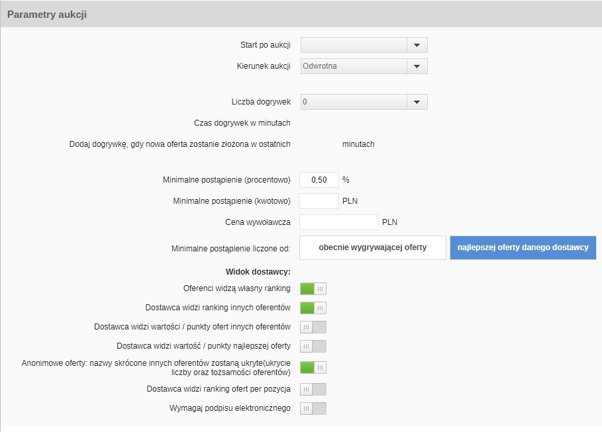Enable 'Dostawca widzi ranking ofert per pozycja'
602x432 pixels.
pyautogui.click(x=313, y=389)
